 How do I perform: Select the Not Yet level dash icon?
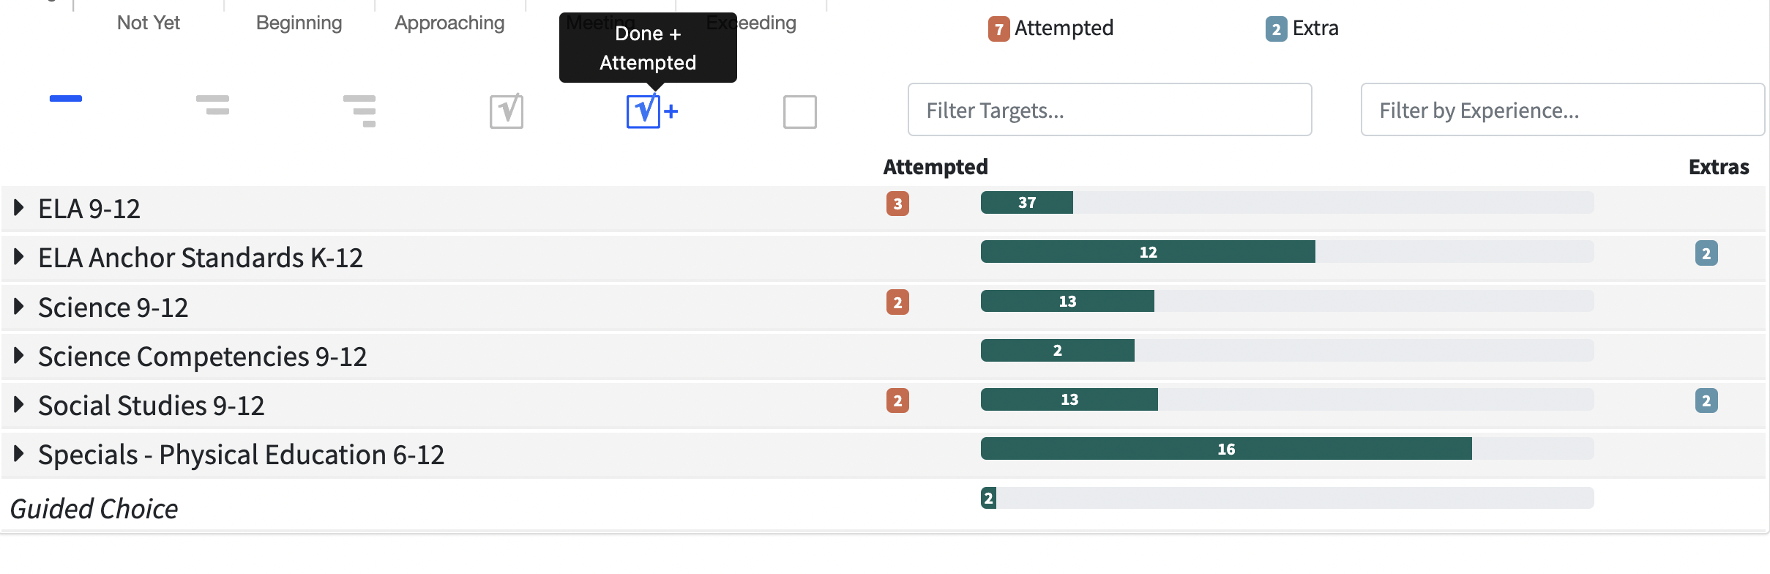[x=66, y=99]
